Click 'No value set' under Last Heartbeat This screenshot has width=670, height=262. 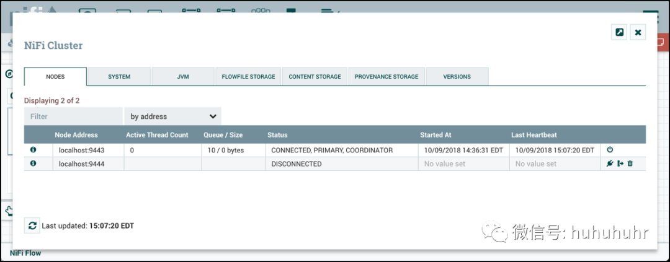pos(536,164)
